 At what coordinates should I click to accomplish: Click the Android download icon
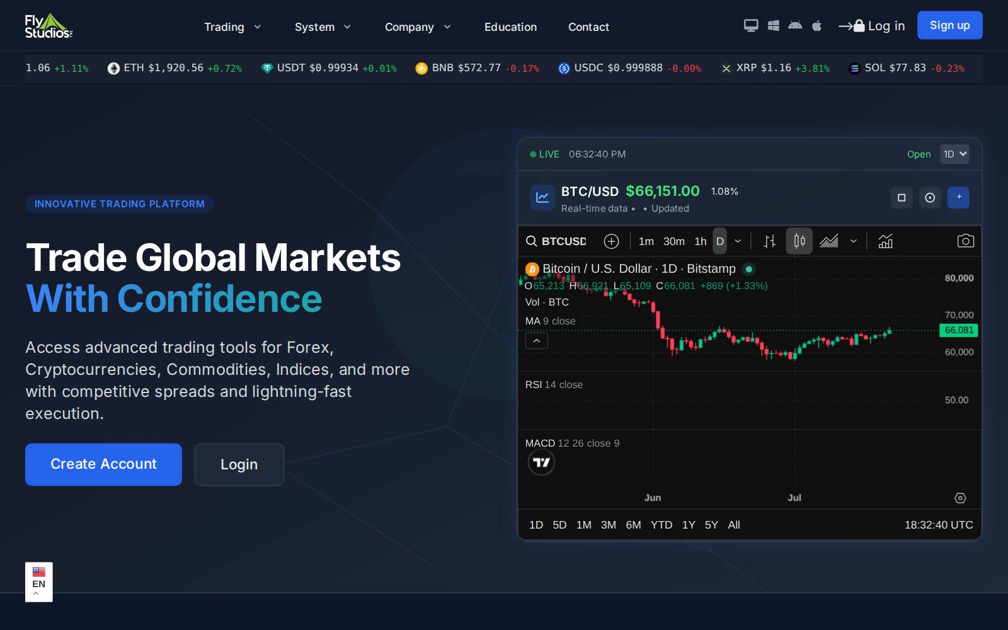tap(795, 26)
